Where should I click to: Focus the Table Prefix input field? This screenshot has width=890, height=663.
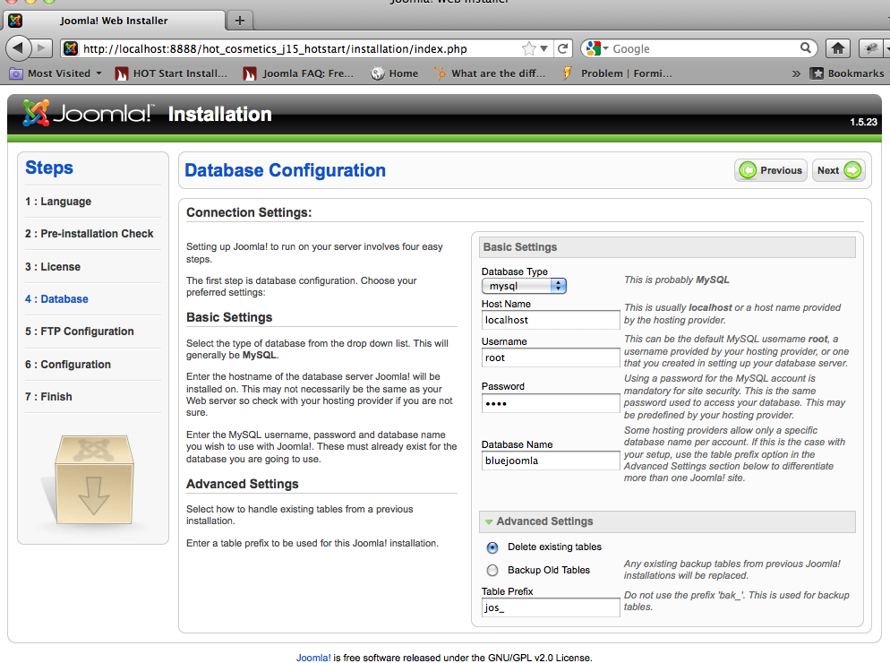[551, 607]
